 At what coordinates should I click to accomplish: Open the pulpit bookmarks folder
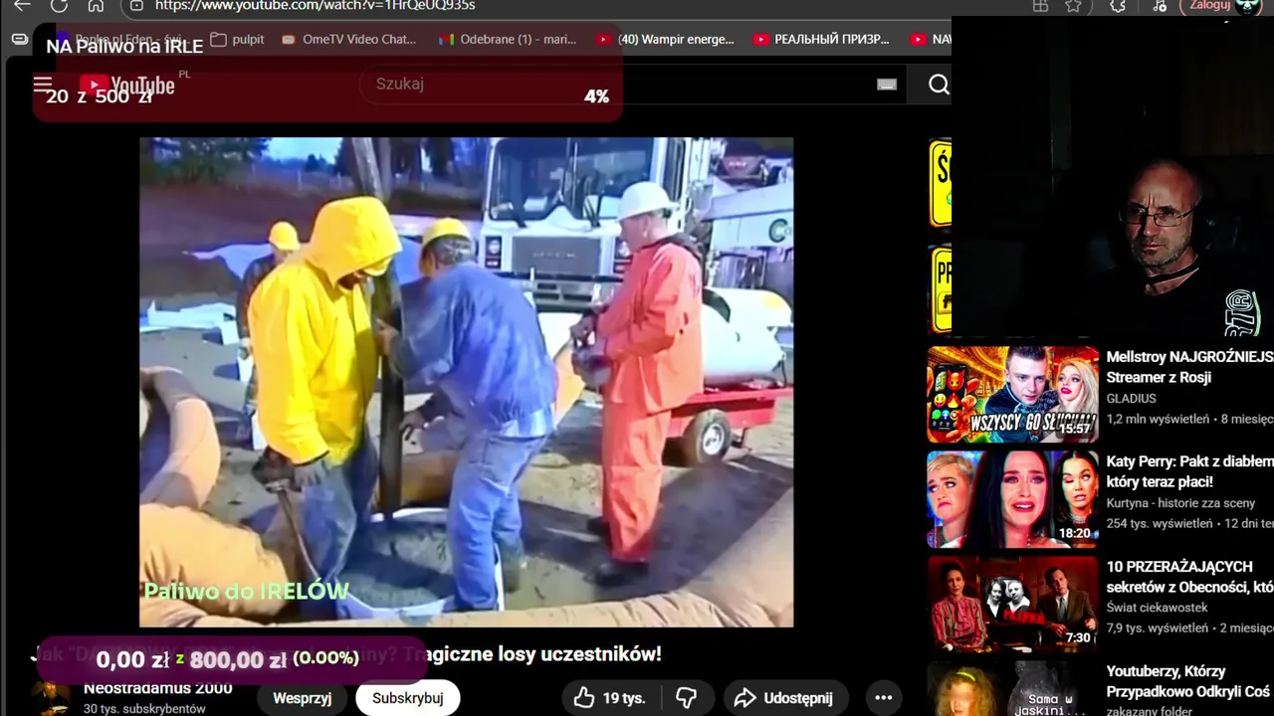click(237, 40)
